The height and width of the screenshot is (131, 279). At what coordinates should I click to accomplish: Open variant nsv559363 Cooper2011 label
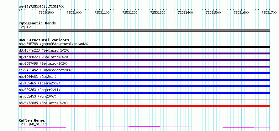point(39,90)
